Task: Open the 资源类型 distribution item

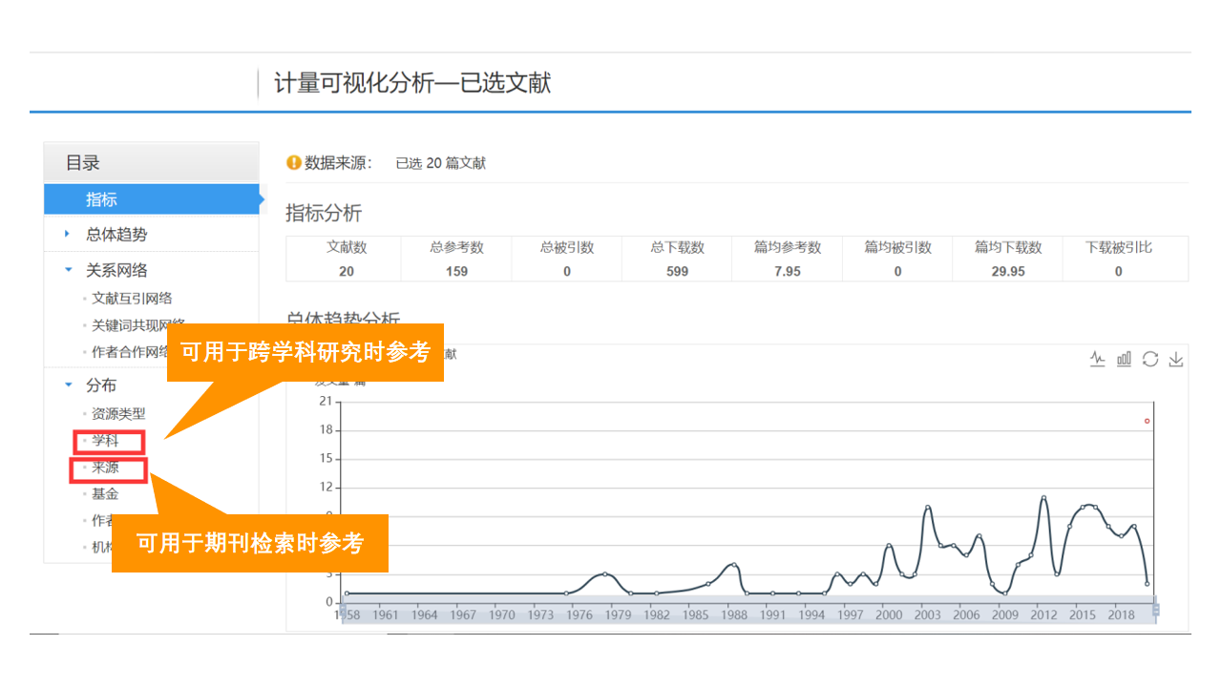Action: tap(118, 414)
